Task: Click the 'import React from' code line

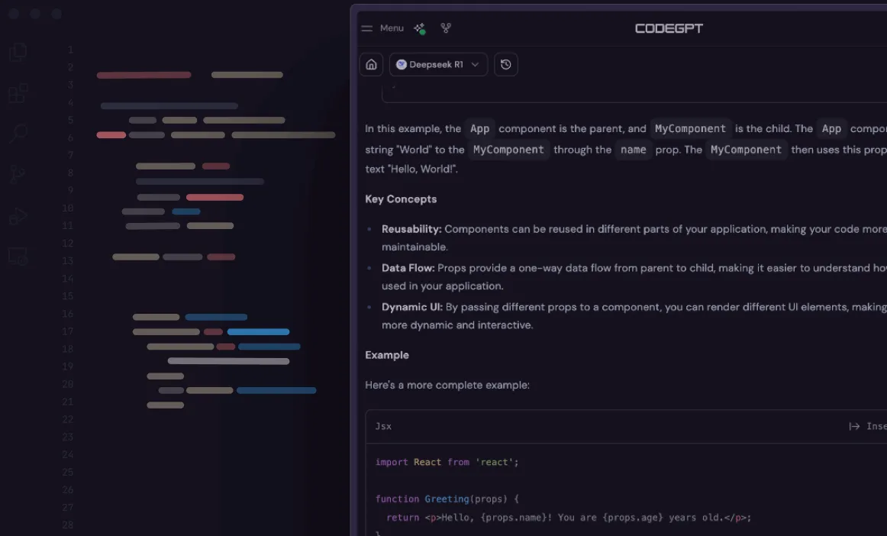Action: click(x=447, y=462)
